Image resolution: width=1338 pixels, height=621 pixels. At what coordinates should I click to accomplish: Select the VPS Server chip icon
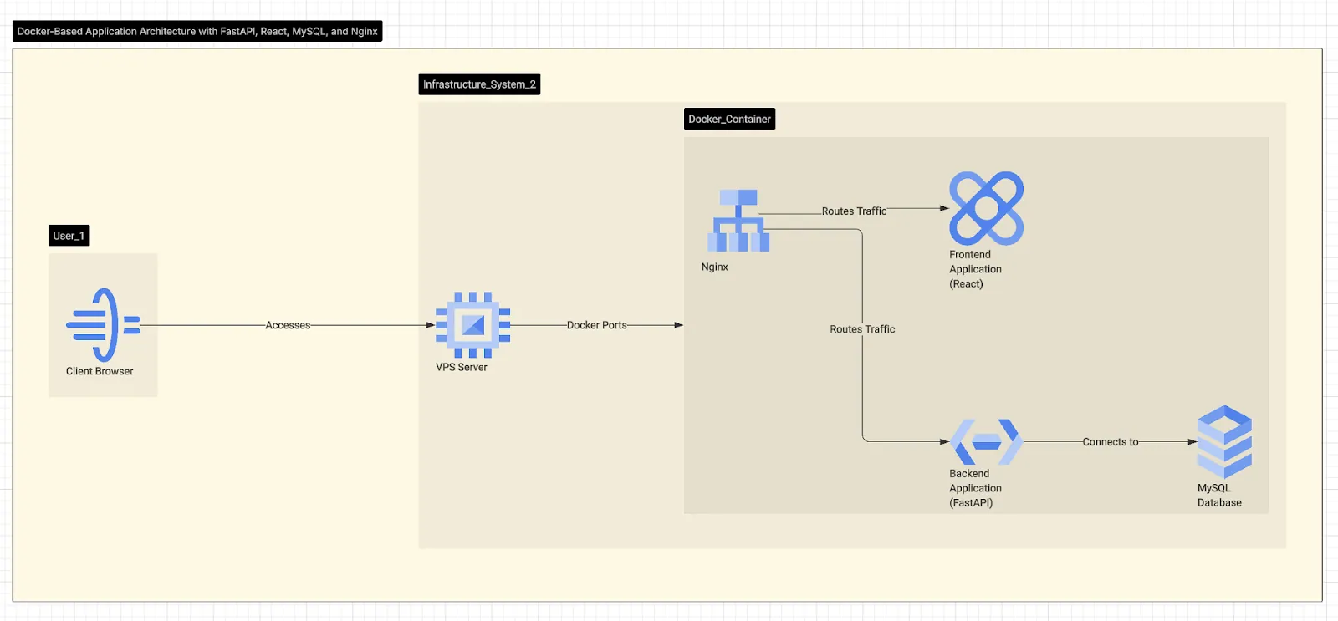pyautogui.click(x=473, y=325)
